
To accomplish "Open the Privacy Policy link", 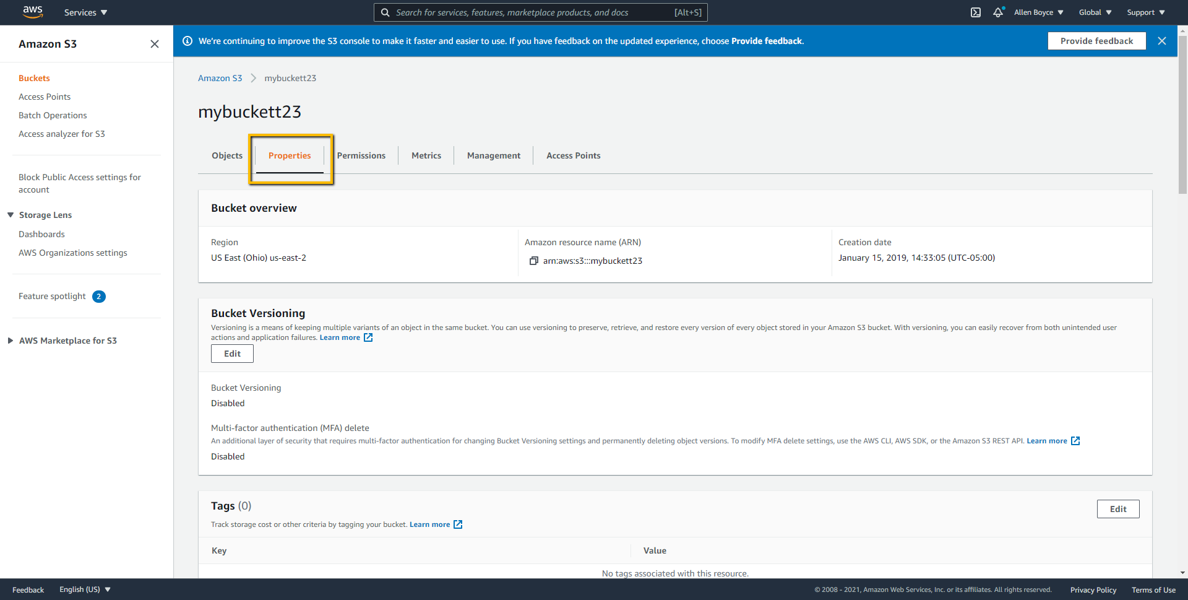I will pyautogui.click(x=1093, y=590).
